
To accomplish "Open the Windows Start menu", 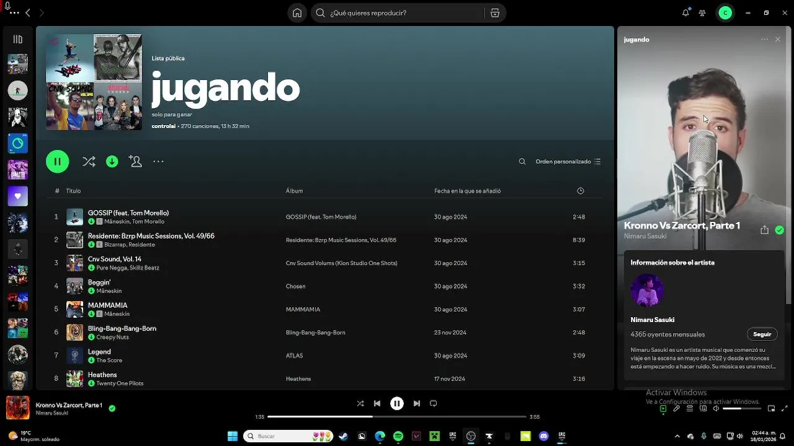I will click(233, 436).
